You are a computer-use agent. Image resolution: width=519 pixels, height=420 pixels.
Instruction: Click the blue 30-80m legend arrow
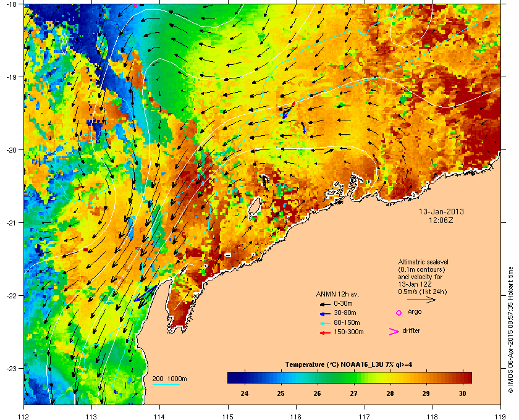click(x=325, y=313)
